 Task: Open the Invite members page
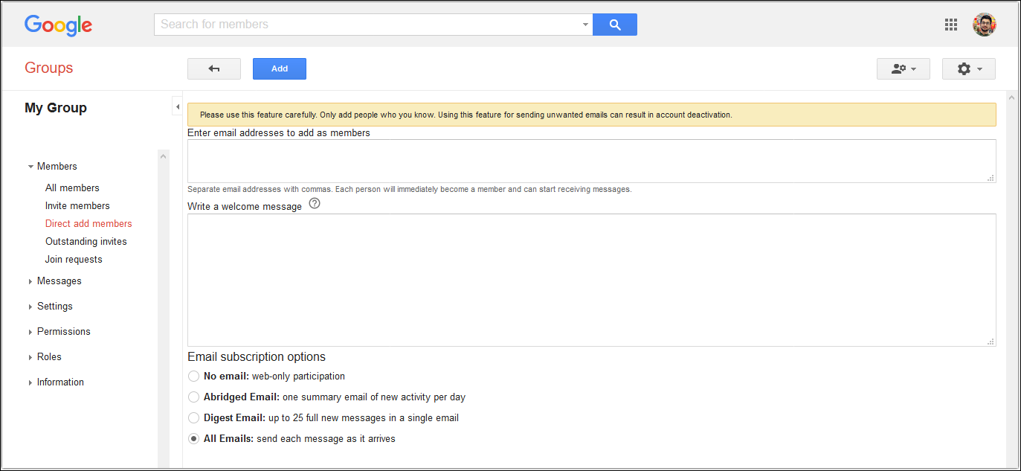(x=77, y=205)
